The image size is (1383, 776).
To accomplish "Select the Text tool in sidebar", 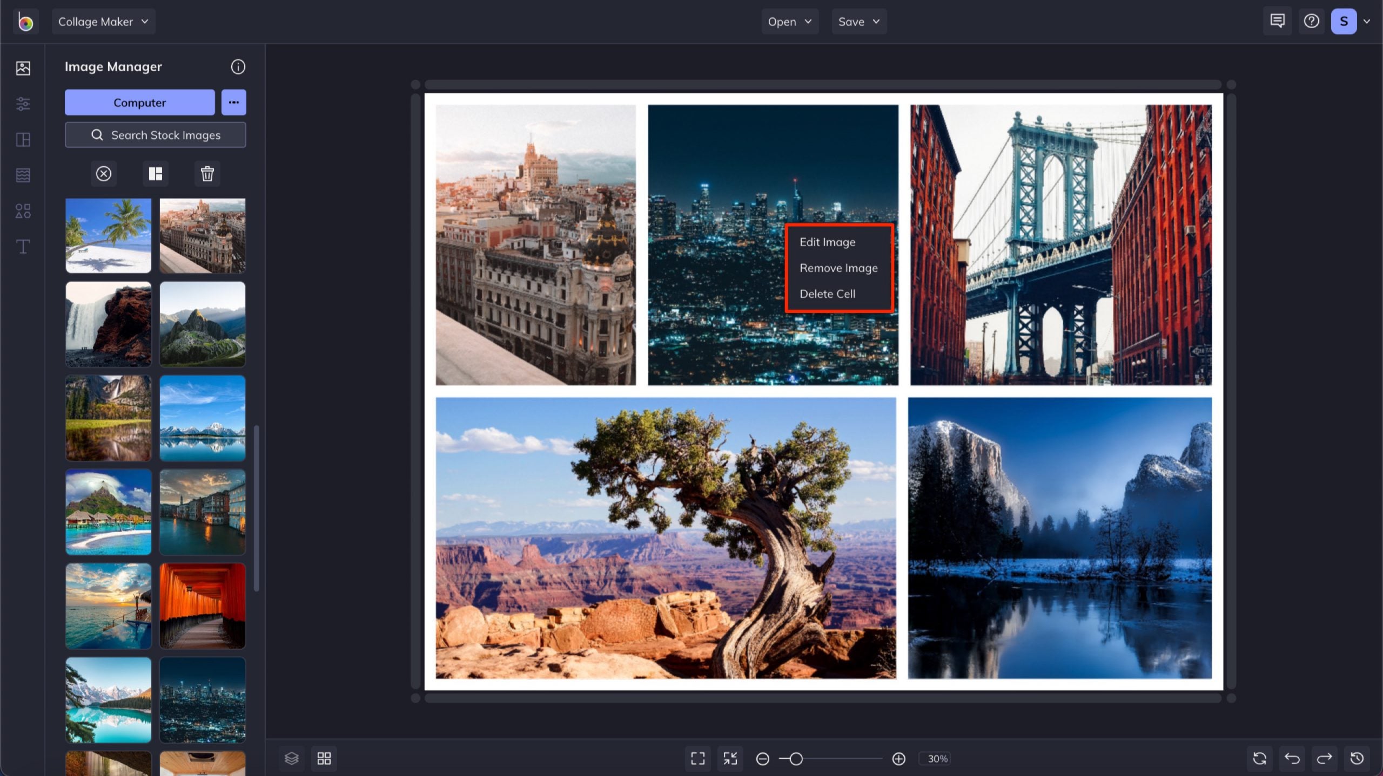I will pyautogui.click(x=23, y=247).
